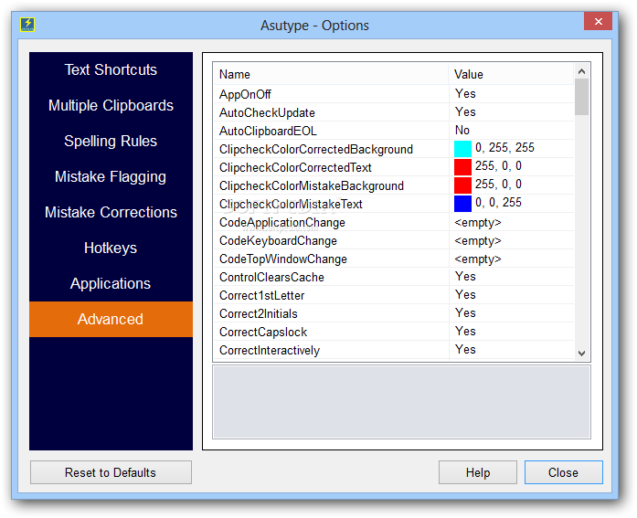
Task: Select the CodeTopWindowChange row
Action: (394, 259)
